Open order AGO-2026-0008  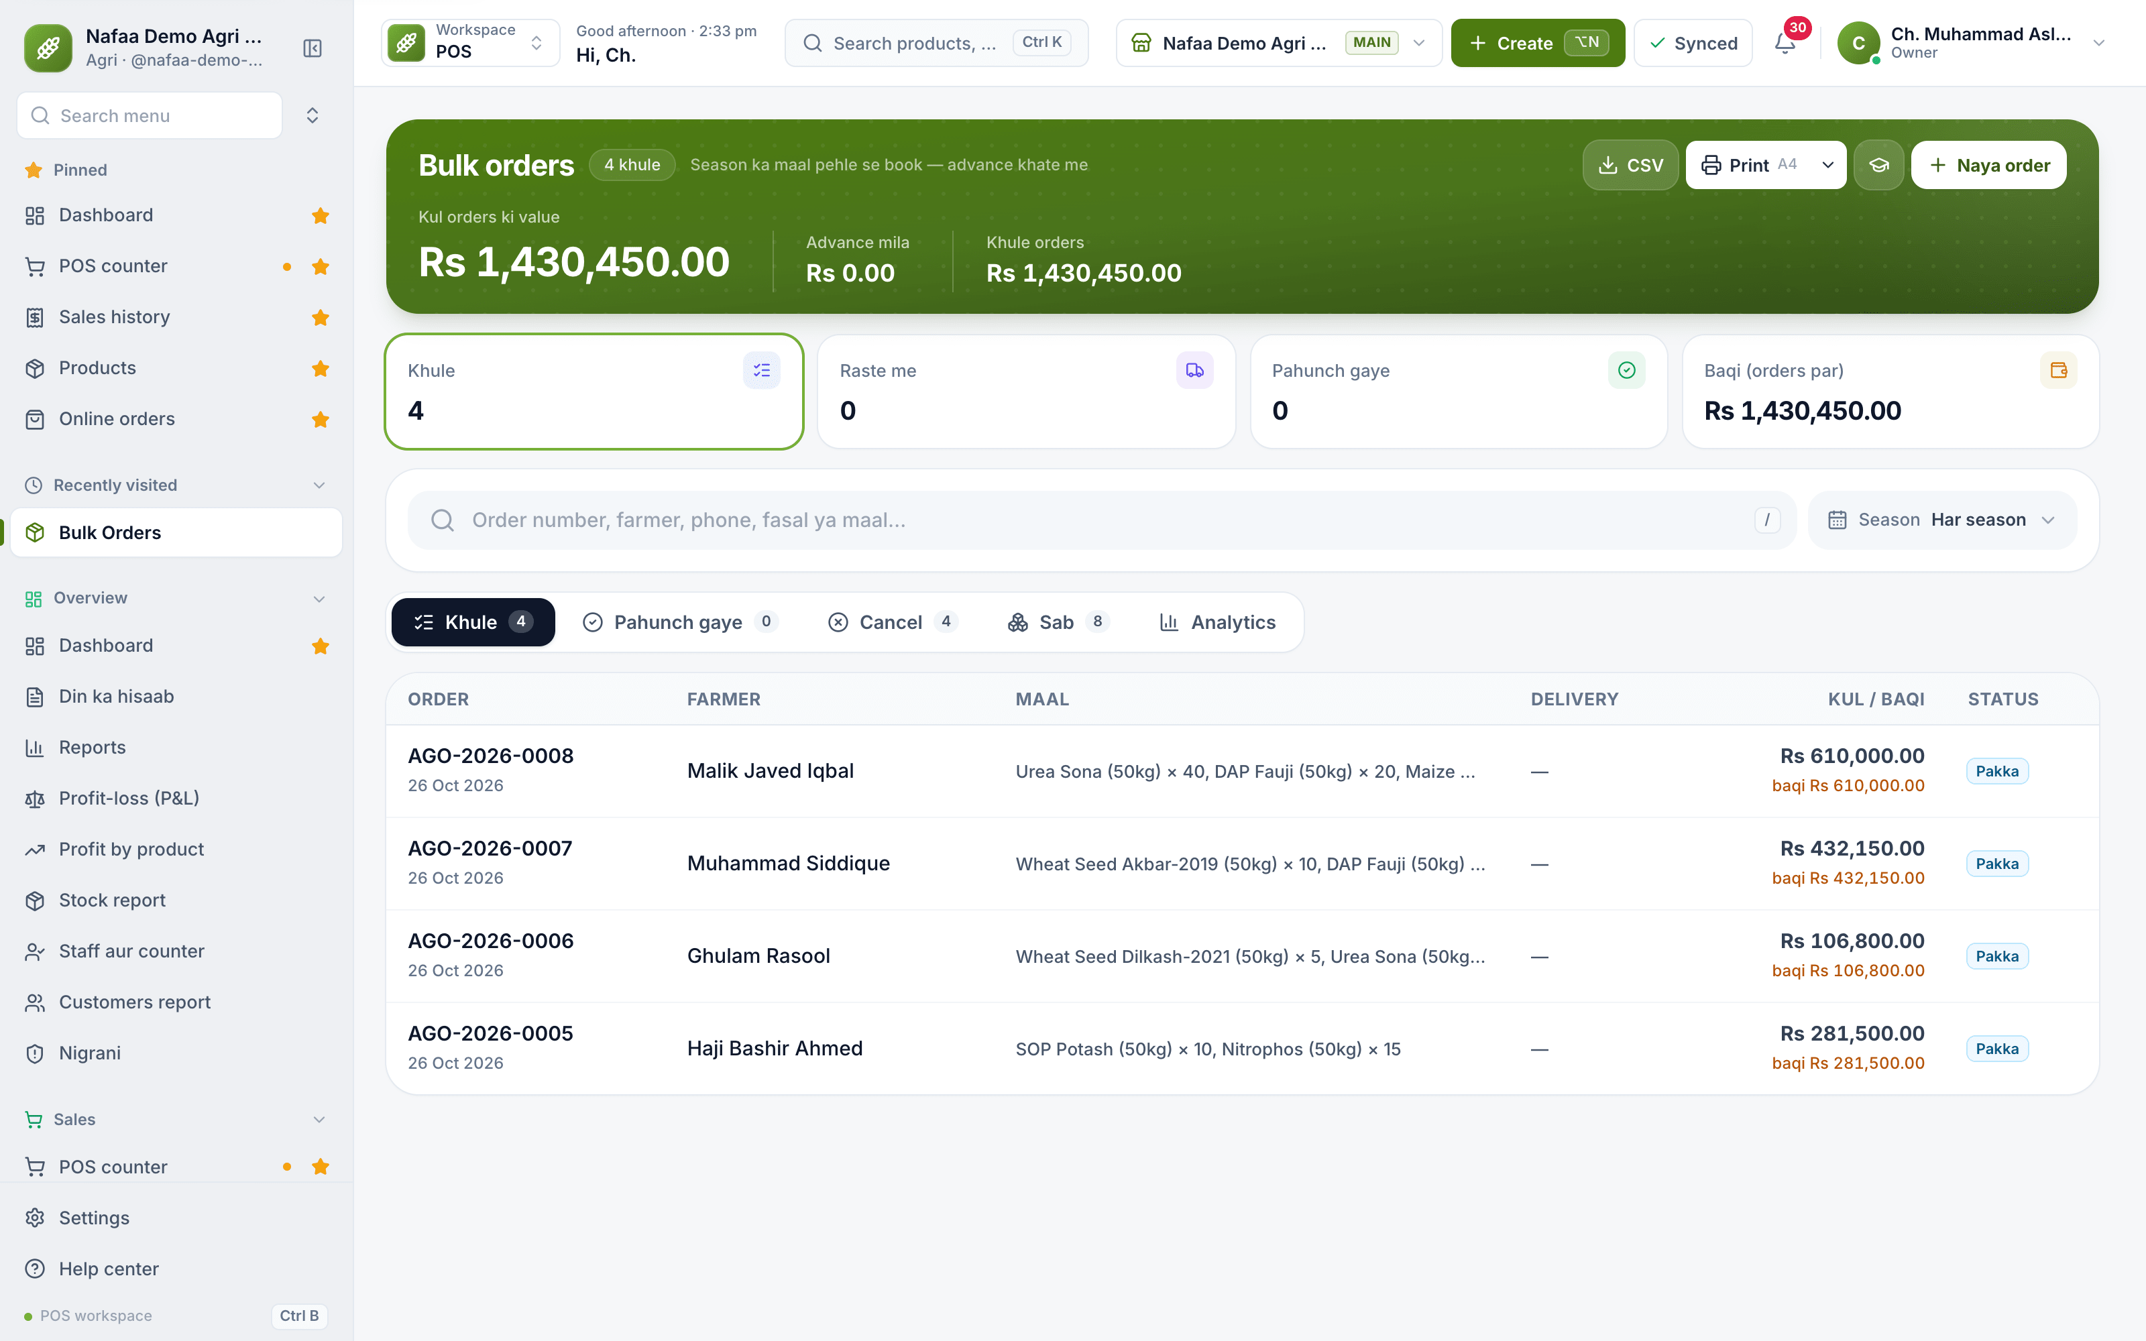point(490,756)
